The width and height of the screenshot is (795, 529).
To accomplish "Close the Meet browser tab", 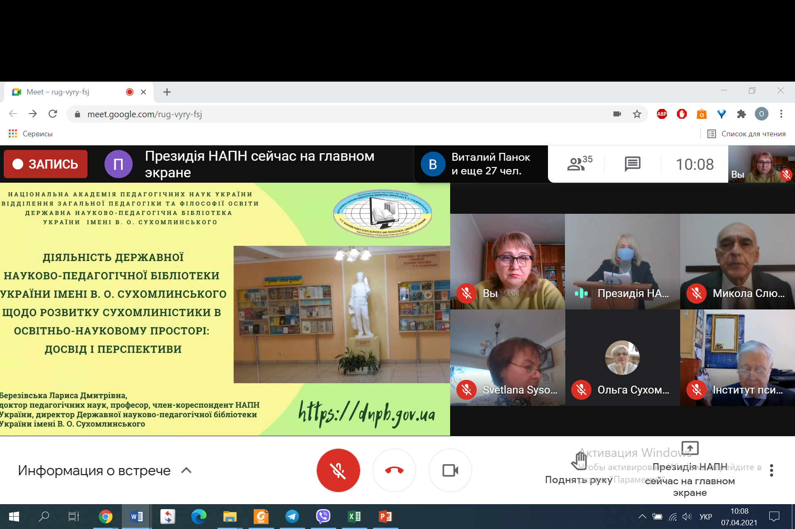I will click(x=143, y=92).
